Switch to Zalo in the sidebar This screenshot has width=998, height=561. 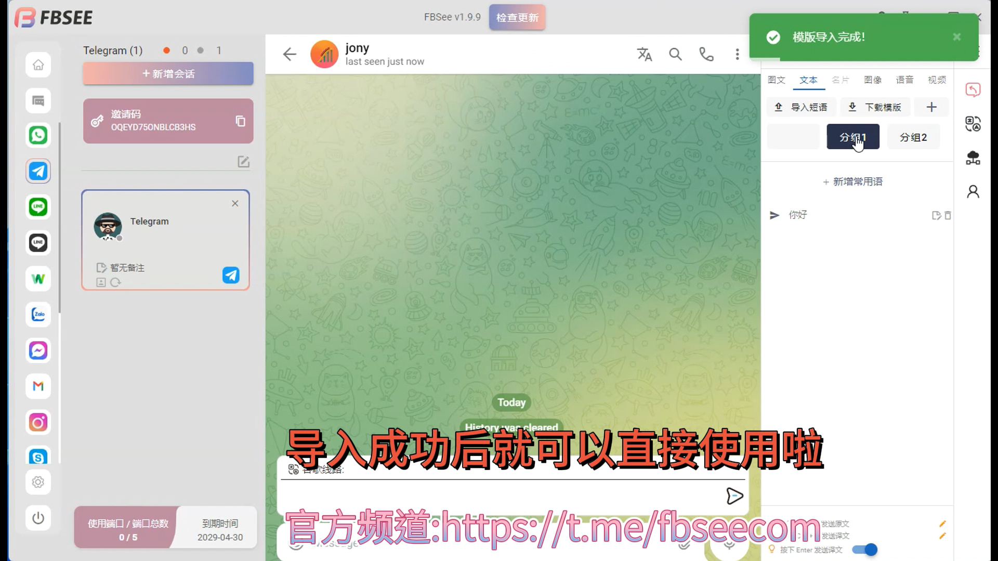pyautogui.click(x=38, y=315)
